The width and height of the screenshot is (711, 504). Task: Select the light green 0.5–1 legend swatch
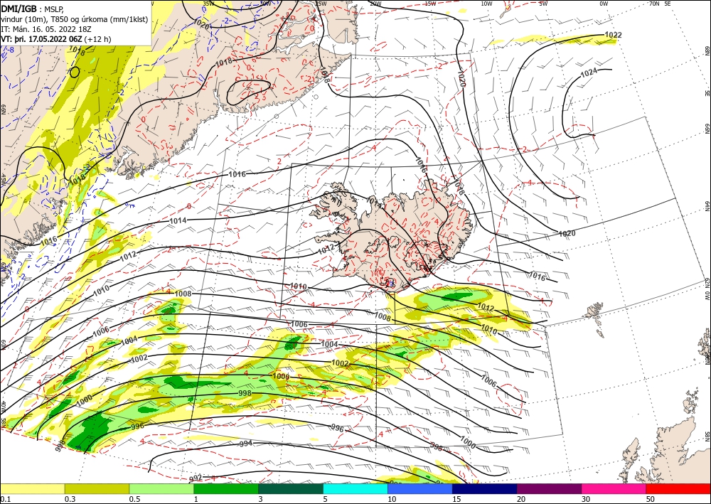161,488
